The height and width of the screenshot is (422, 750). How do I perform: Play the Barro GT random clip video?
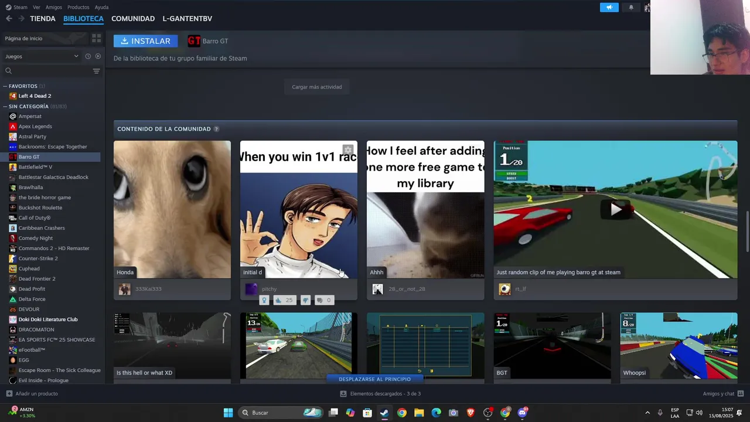point(616,209)
